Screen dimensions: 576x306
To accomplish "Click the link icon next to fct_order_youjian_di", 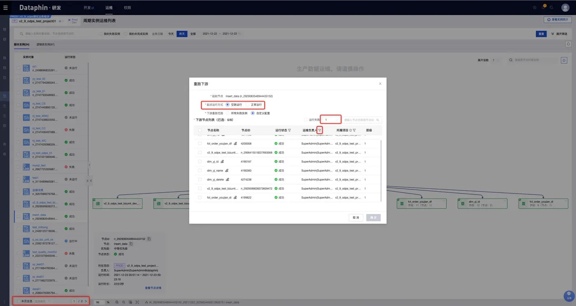I will click(235, 198).
